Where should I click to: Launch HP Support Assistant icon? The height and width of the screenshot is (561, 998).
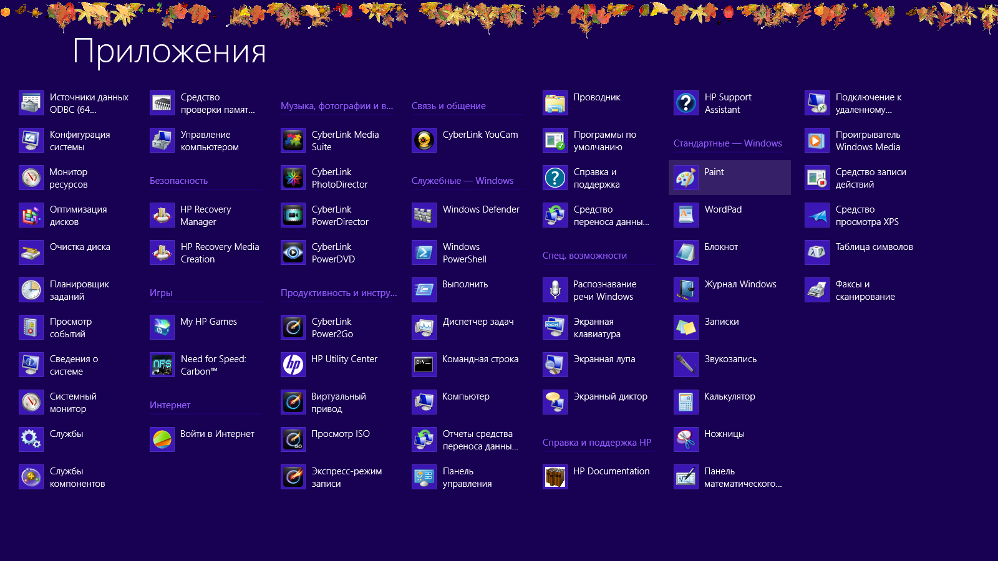686,103
